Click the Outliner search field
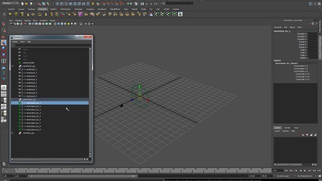Image resolution: width=322 pixels, height=181 pixels. click(x=53, y=45)
